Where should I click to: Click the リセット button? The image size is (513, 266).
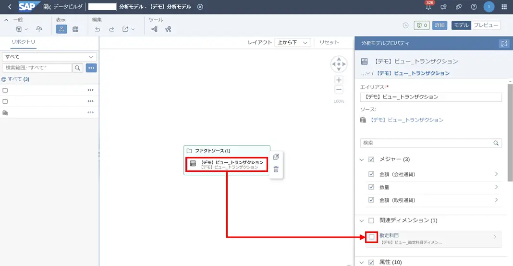pos(329,43)
